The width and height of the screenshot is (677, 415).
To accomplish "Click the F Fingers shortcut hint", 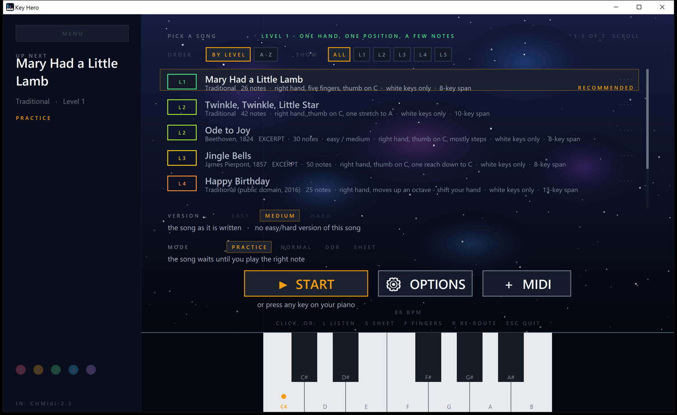I will (x=423, y=323).
